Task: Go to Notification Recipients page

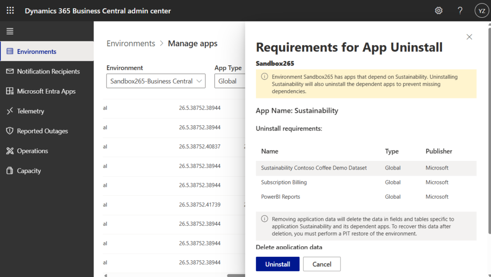Action: coord(48,72)
